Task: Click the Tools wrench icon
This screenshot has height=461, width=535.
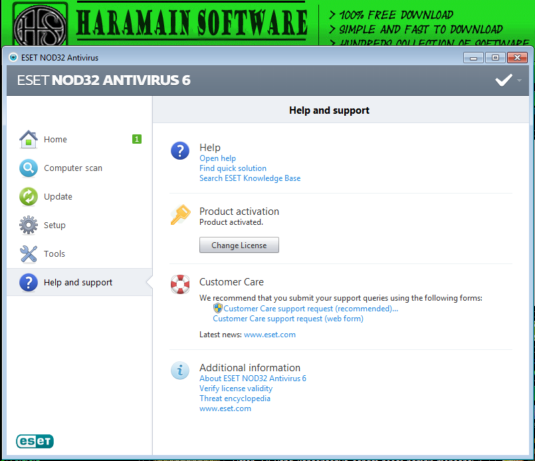Action: pos(29,253)
